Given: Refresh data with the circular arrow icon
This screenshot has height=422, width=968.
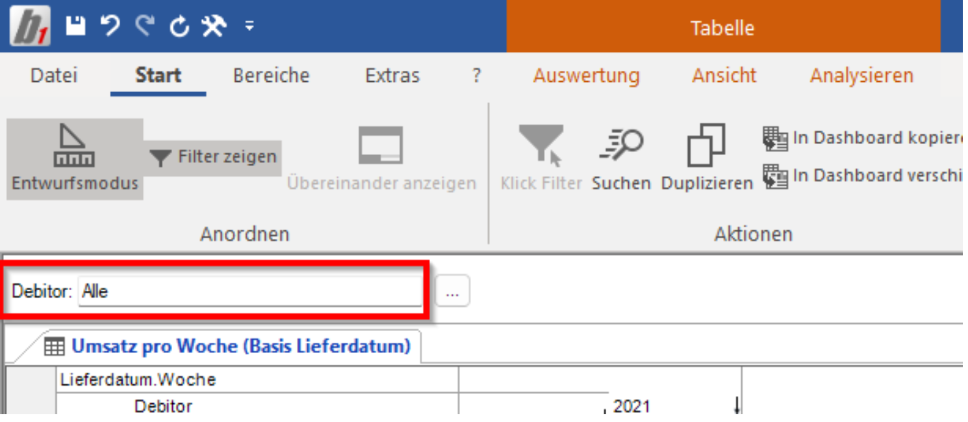Looking at the screenshot, I should tap(179, 27).
